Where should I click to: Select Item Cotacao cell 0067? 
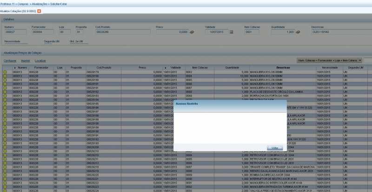[200, 88]
